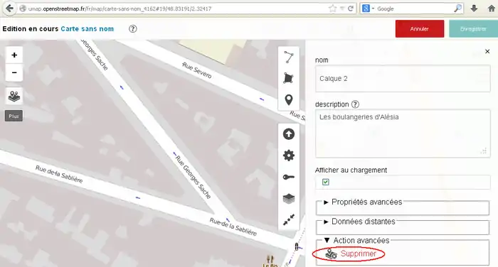Select the draw polygon tool

click(x=288, y=78)
